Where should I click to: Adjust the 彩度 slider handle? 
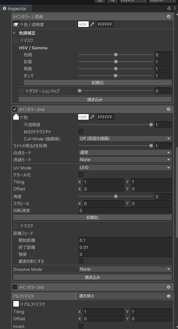tap(116, 62)
